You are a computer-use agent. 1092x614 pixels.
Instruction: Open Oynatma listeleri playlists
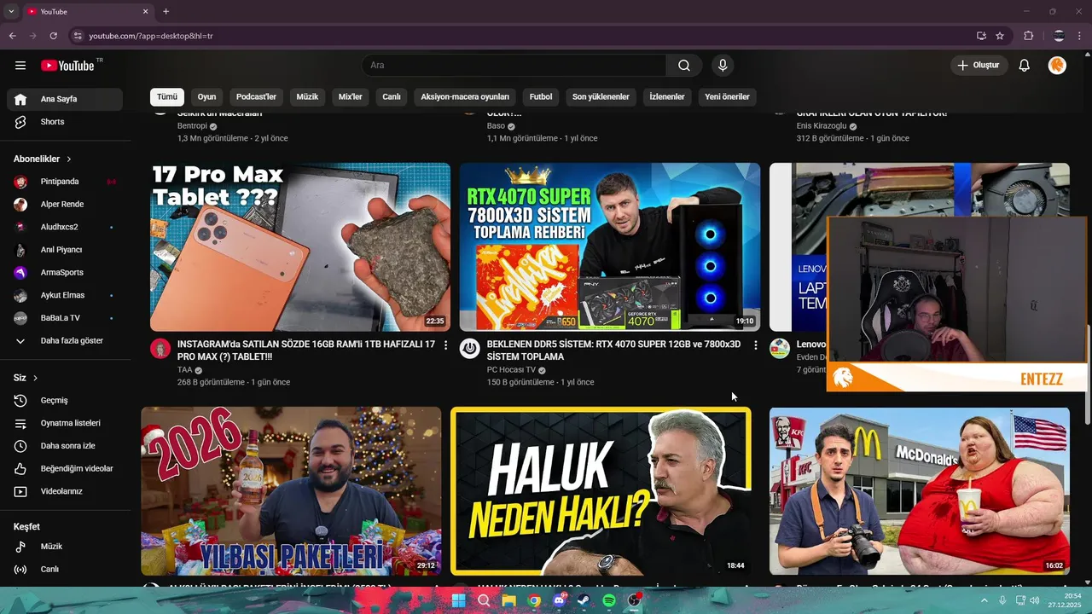click(65, 423)
